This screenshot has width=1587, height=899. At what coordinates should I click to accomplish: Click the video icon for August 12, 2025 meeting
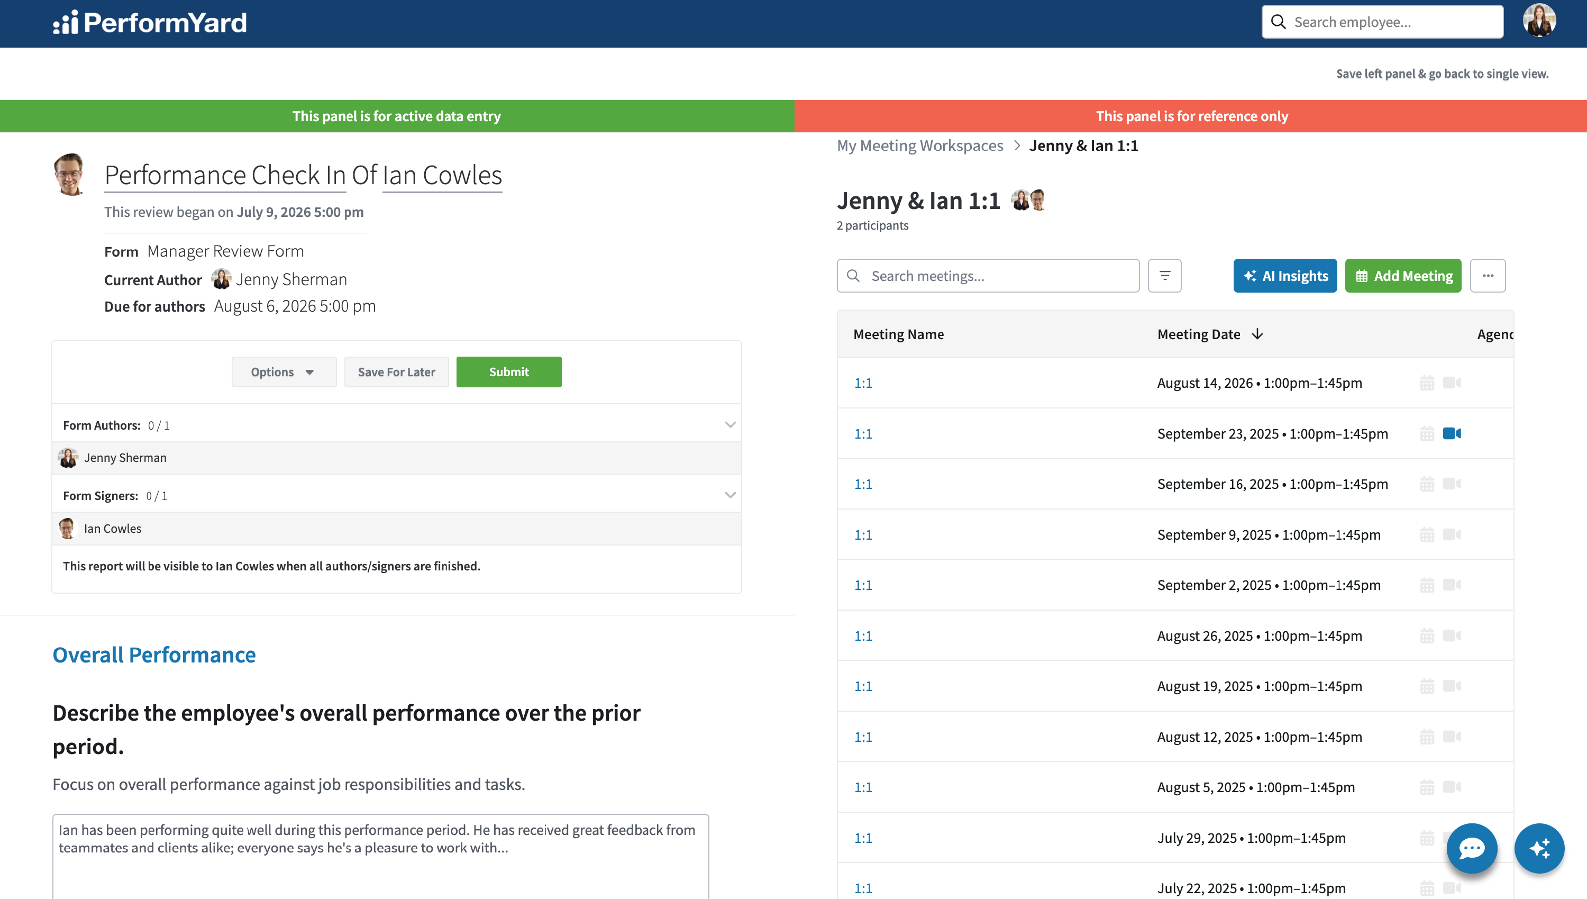click(x=1452, y=737)
